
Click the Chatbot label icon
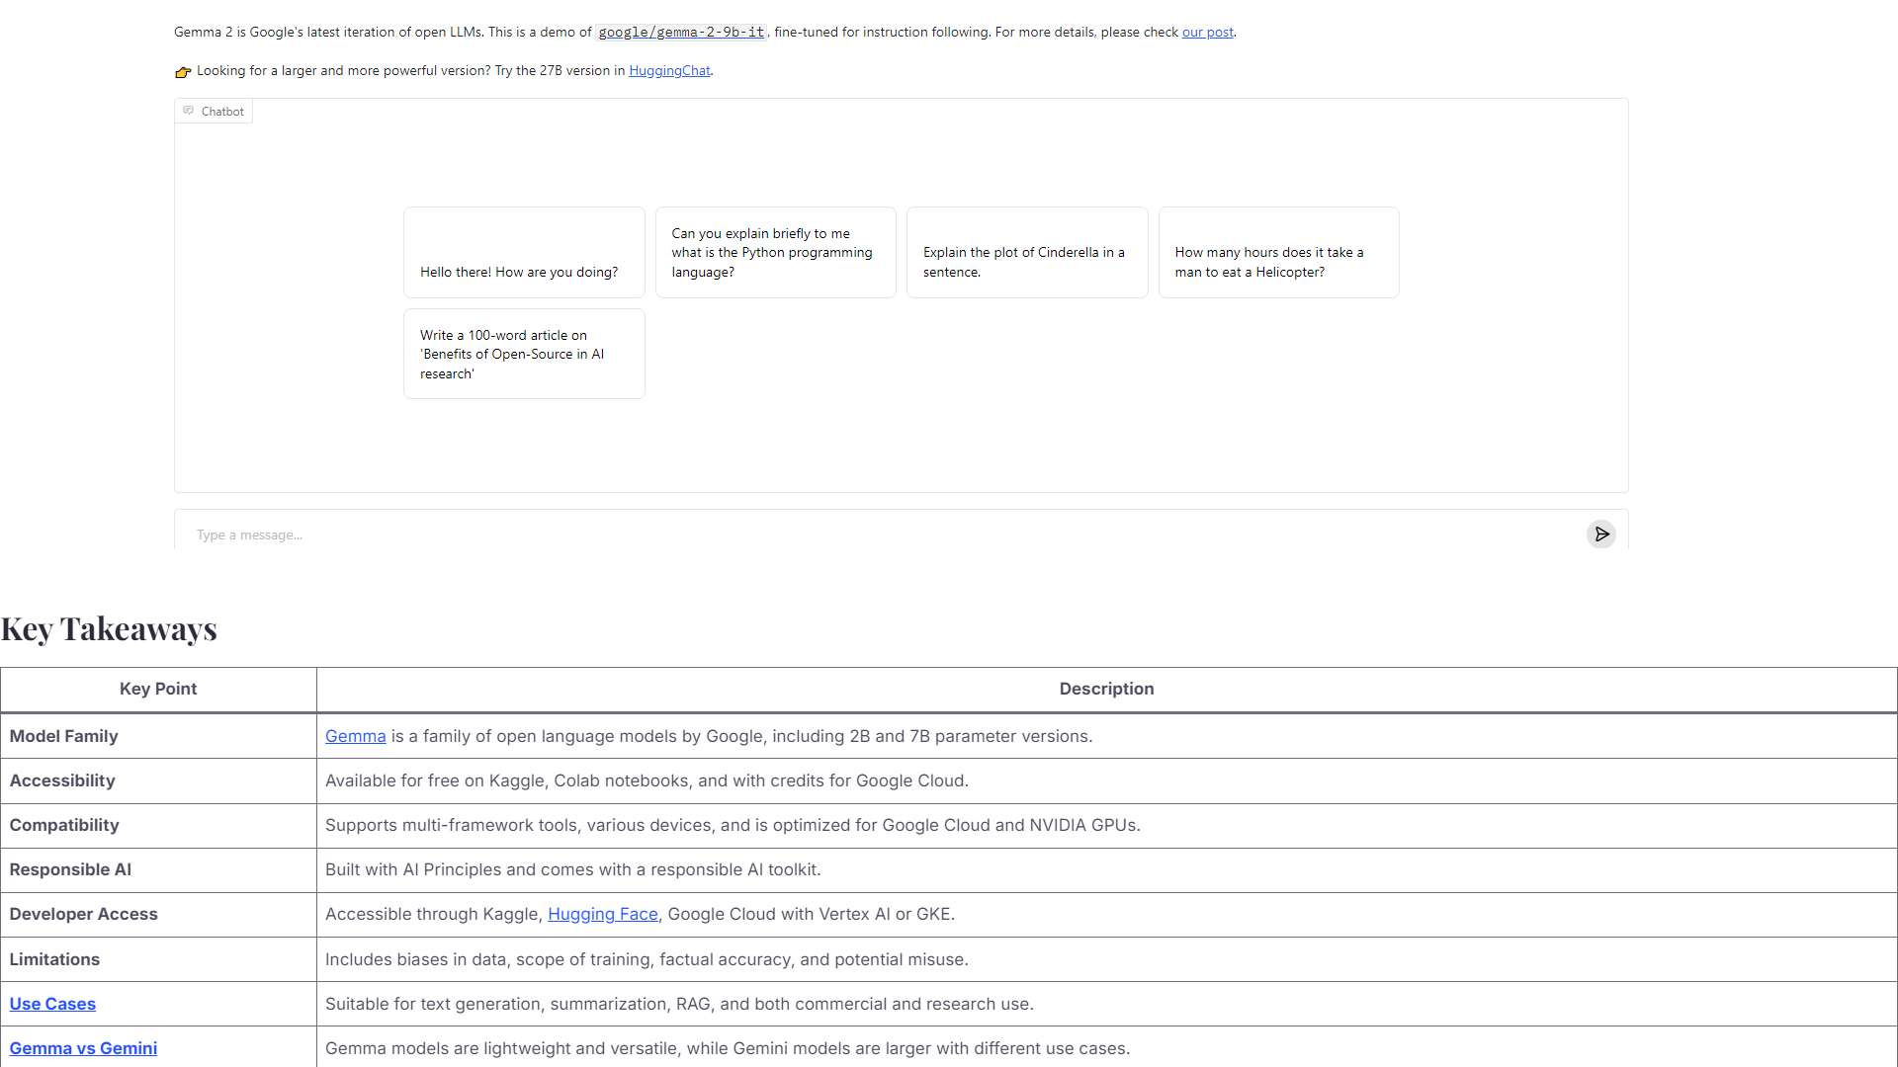tap(188, 111)
